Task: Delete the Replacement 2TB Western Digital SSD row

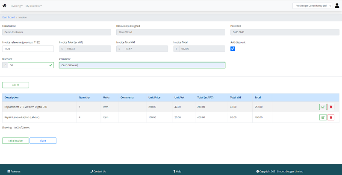Action: pyautogui.click(x=331, y=107)
